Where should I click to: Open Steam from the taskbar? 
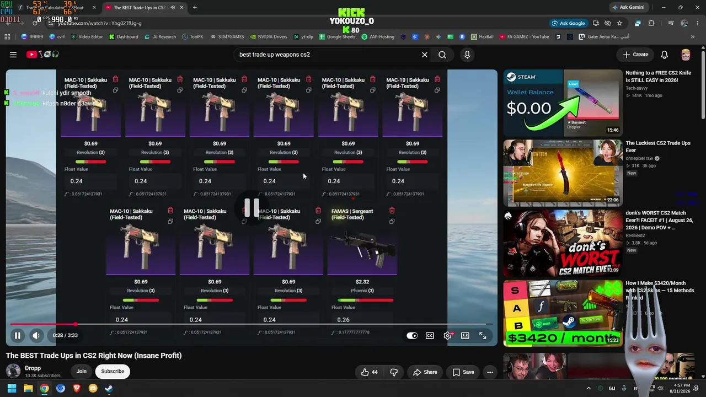coord(109,388)
